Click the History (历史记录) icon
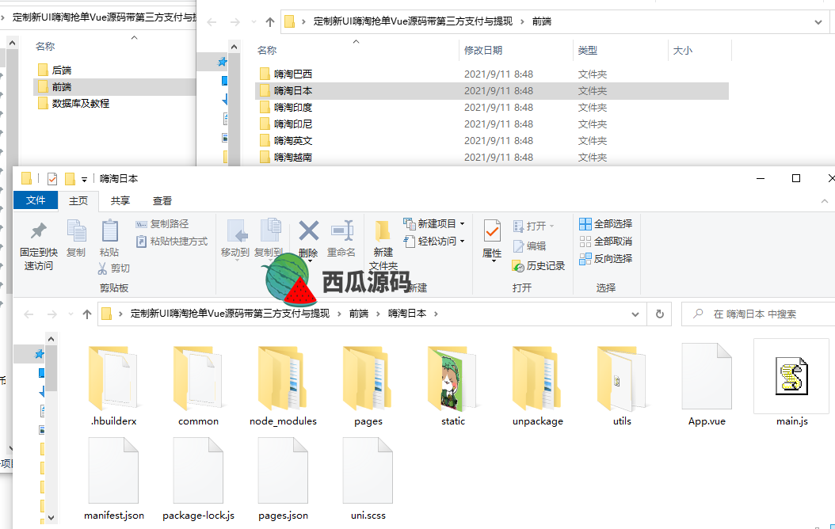 tap(519, 266)
